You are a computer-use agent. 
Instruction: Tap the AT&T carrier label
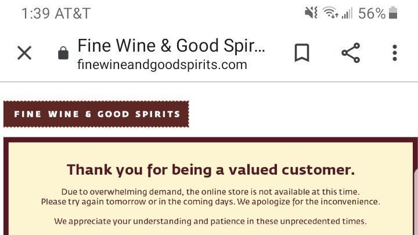point(74,13)
